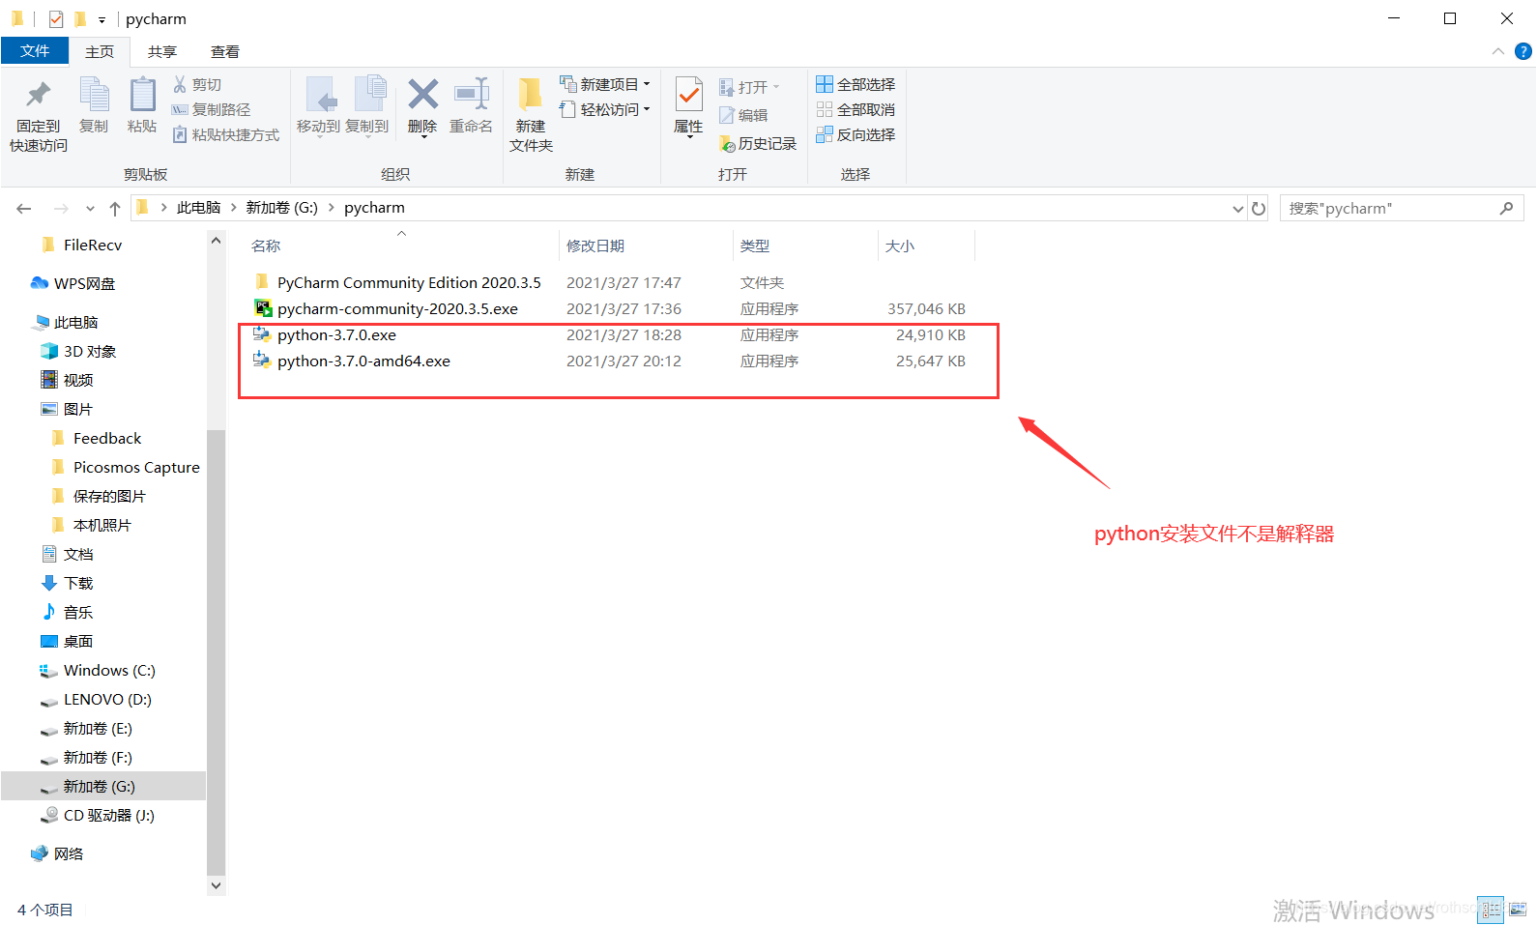Create a New folder (新建文件夹)
This screenshot has height=925, width=1537.
coord(531,116)
